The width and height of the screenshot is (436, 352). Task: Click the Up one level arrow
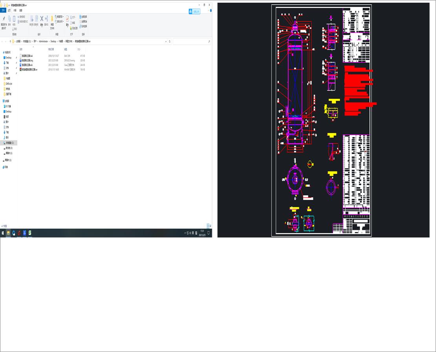[10, 41]
